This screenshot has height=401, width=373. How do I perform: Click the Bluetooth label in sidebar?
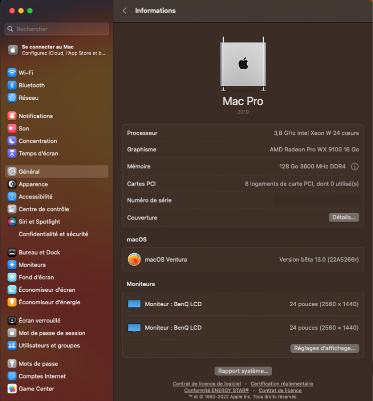pyautogui.click(x=32, y=85)
